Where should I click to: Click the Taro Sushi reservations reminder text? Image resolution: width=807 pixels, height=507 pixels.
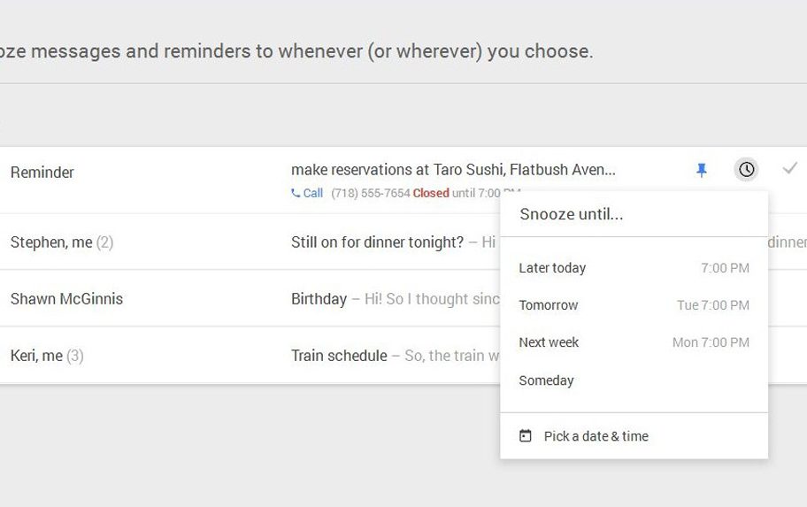[453, 170]
